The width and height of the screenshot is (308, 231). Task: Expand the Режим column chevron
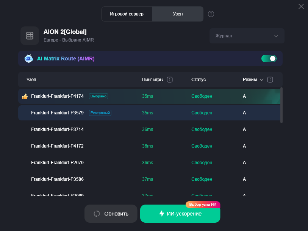(x=262, y=80)
